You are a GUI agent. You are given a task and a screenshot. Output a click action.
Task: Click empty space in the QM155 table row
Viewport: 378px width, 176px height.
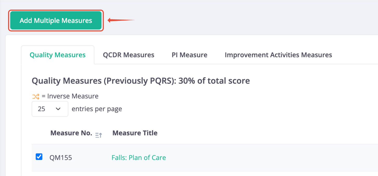pyautogui.click(x=271, y=158)
